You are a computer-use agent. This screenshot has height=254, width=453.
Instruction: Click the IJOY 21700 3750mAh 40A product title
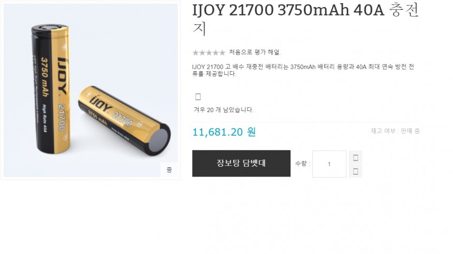pyautogui.click(x=305, y=19)
